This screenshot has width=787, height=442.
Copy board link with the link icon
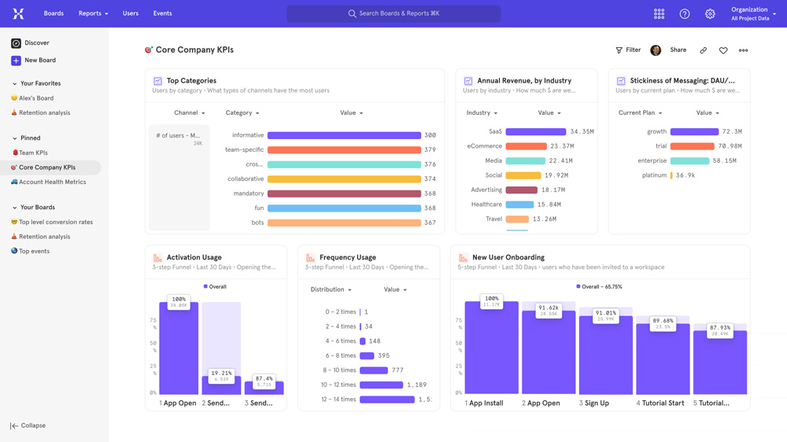coord(703,50)
